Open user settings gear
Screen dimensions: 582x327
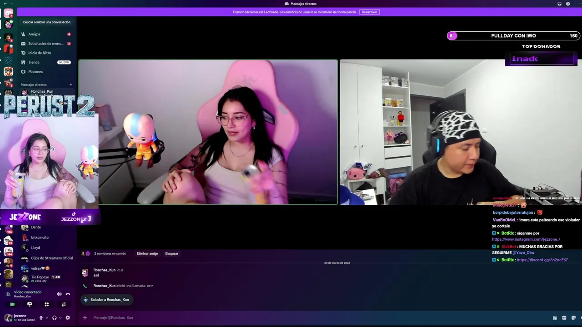tap(68, 318)
